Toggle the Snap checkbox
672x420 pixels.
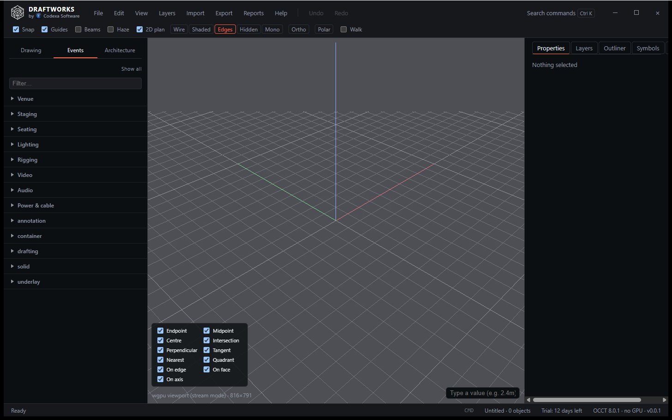click(16, 29)
